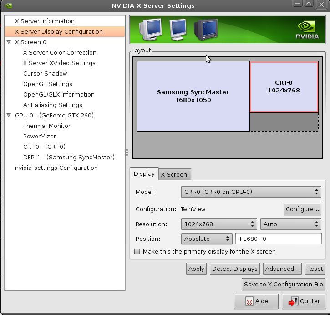Maximize the NVIDIA X Server Settings window

309,4
